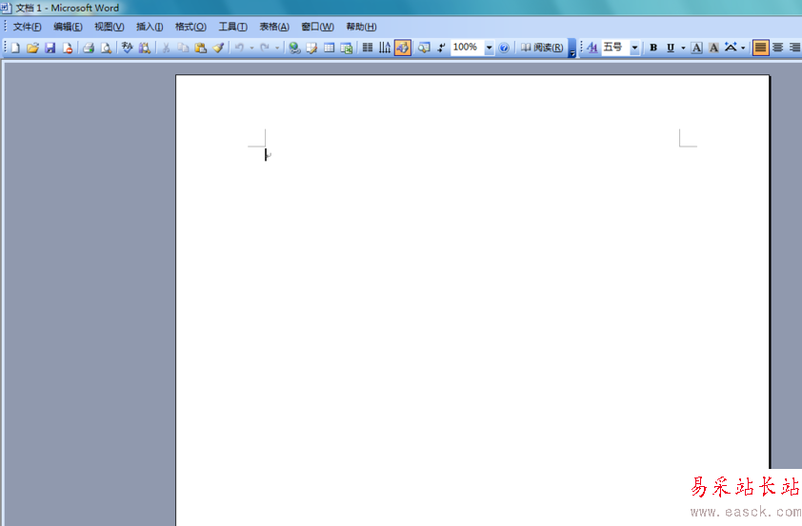Toggle show/hide formatting marks
This screenshot has height=526, width=802.
(x=441, y=48)
